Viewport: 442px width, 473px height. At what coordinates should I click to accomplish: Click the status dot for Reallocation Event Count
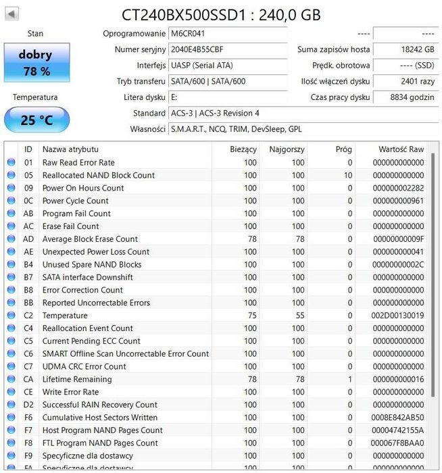(x=11, y=328)
